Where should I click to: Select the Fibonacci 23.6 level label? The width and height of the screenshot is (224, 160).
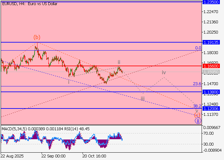(197, 84)
